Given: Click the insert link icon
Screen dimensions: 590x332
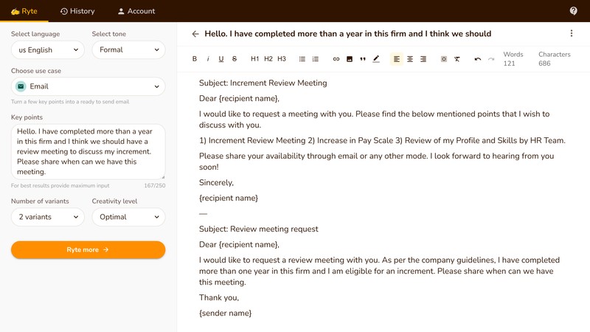Looking at the screenshot, I should pyautogui.click(x=336, y=59).
